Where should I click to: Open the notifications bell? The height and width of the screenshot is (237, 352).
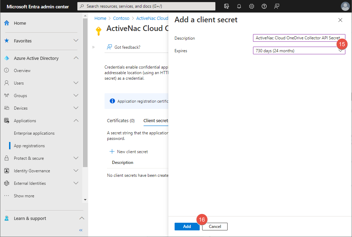click(x=239, y=6)
